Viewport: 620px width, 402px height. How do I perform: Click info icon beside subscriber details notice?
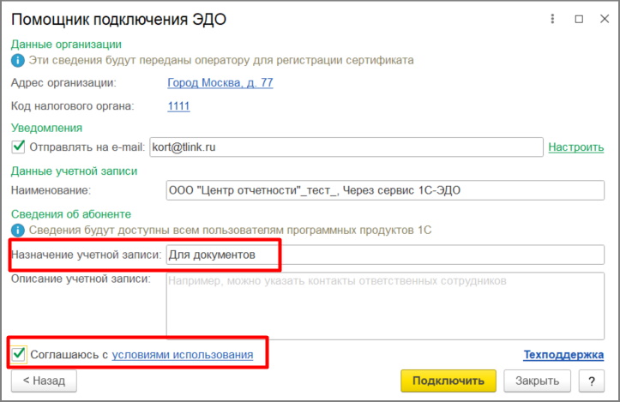pyautogui.click(x=18, y=230)
